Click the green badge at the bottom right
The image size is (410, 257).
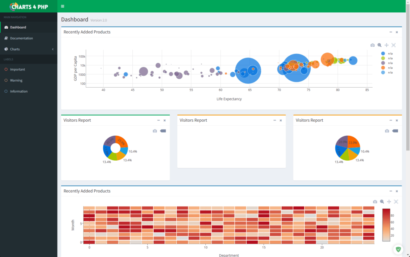tap(398, 249)
